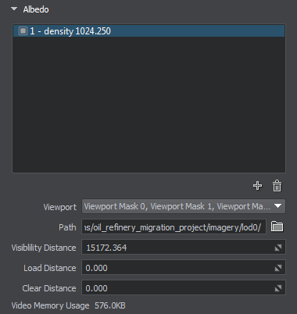The height and width of the screenshot is (314, 297).
Task: Select the '1 - density 1024.250' list entry
Action: (x=148, y=31)
